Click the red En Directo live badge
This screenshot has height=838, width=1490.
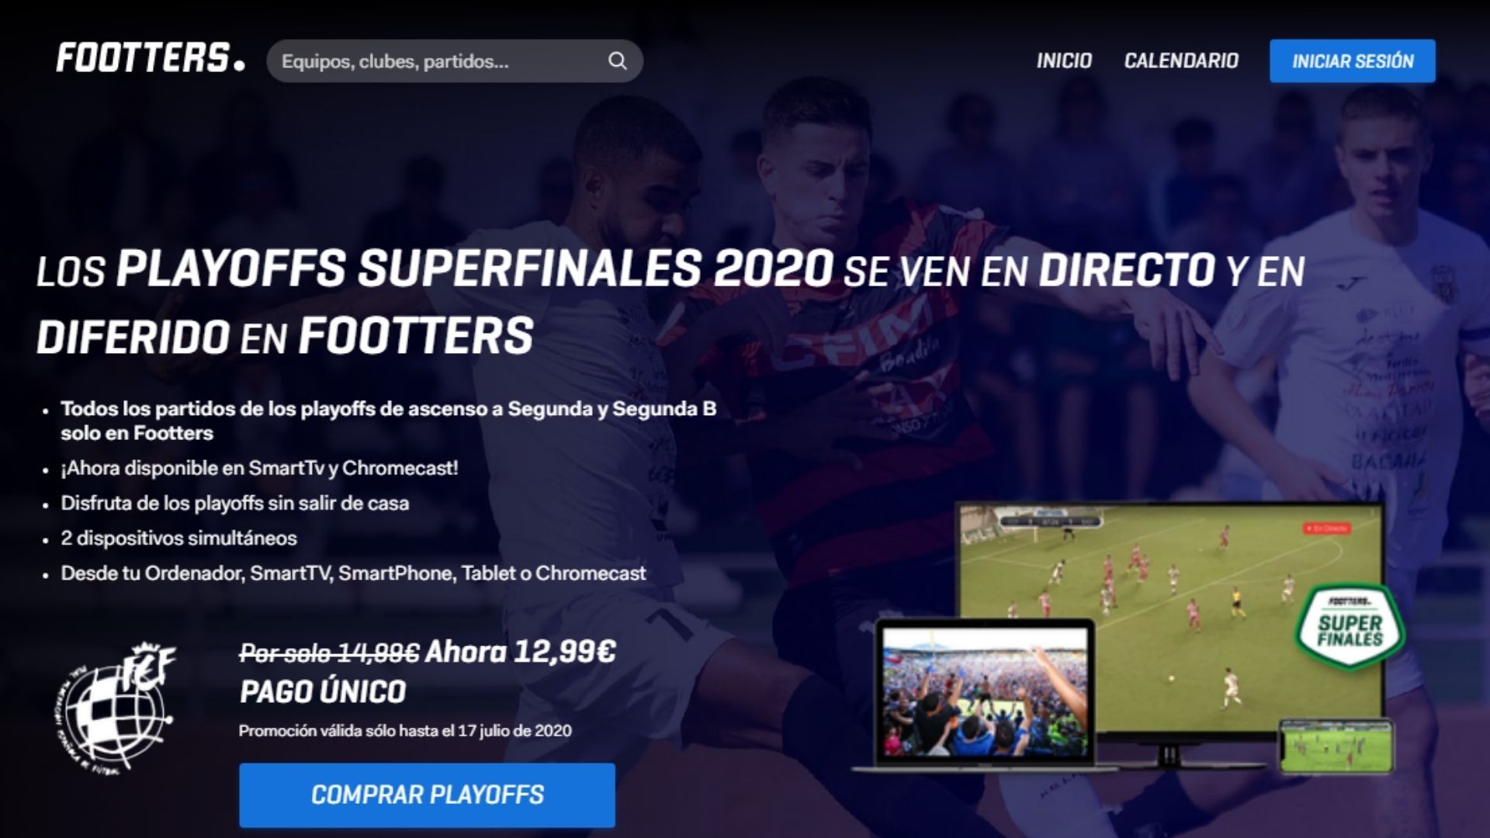pos(1327,528)
